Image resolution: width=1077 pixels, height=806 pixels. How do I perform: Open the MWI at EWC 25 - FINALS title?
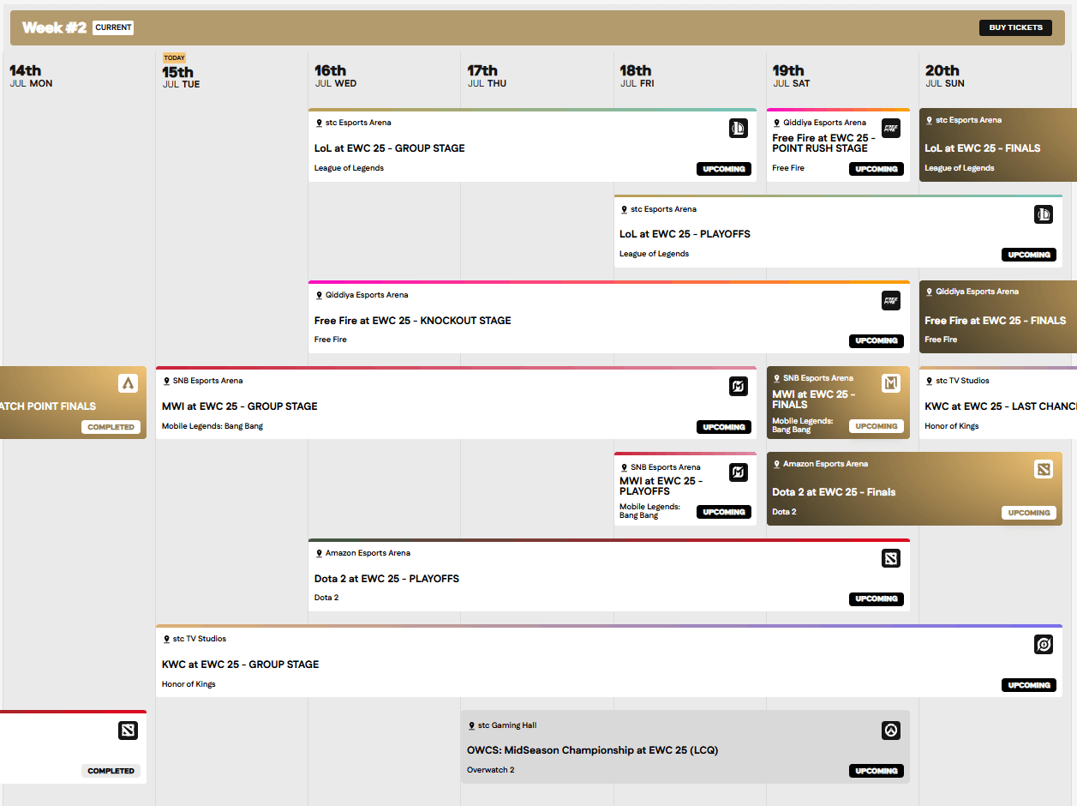(814, 400)
